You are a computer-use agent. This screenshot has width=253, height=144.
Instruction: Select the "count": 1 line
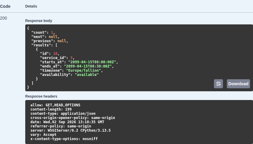[x=43, y=33]
